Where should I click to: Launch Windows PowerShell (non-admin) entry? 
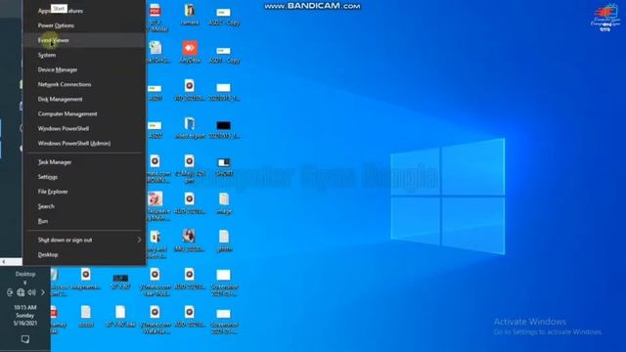pyautogui.click(x=84, y=128)
